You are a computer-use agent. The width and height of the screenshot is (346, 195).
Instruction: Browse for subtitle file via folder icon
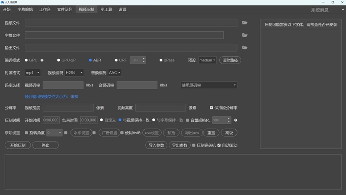245,35
